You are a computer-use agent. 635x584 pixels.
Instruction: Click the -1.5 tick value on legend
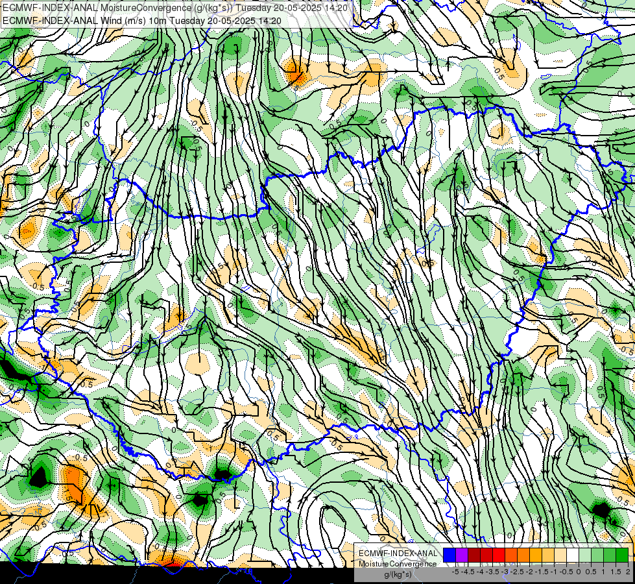tap(542, 572)
